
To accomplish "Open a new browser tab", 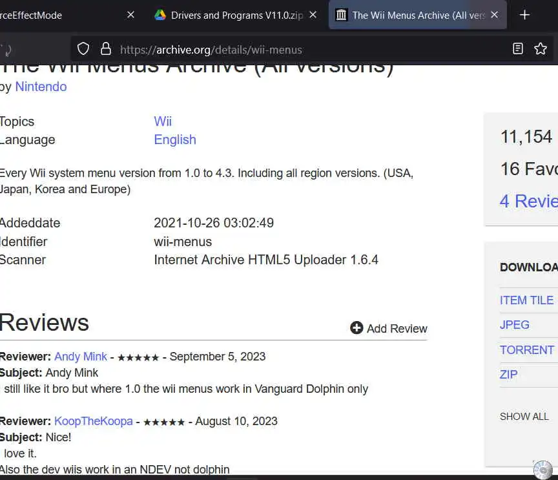I will point(524,15).
